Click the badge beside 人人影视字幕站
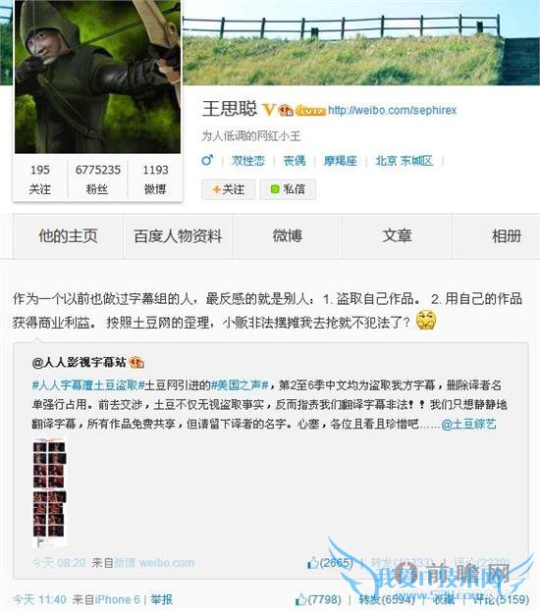The image size is (540, 610). (136, 363)
